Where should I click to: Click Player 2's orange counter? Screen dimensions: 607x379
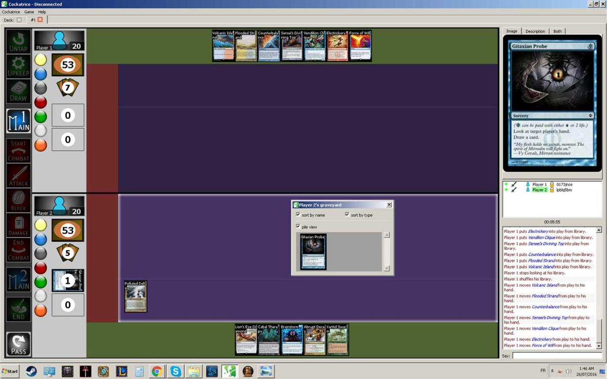coord(40,310)
